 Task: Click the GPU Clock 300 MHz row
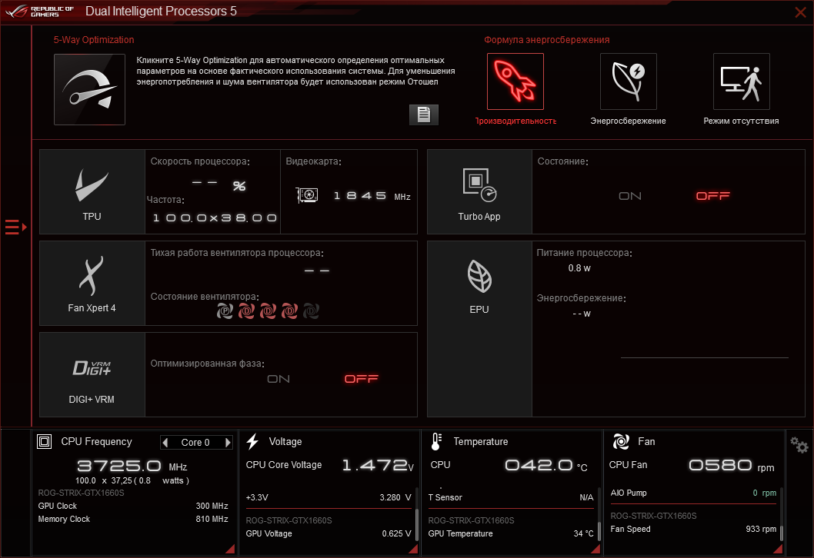(x=133, y=506)
